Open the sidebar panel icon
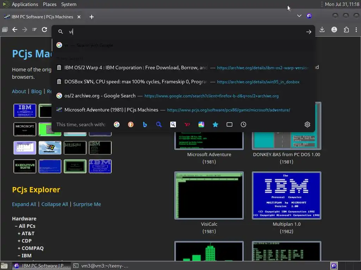361x270 pixels. [x=5, y=30]
